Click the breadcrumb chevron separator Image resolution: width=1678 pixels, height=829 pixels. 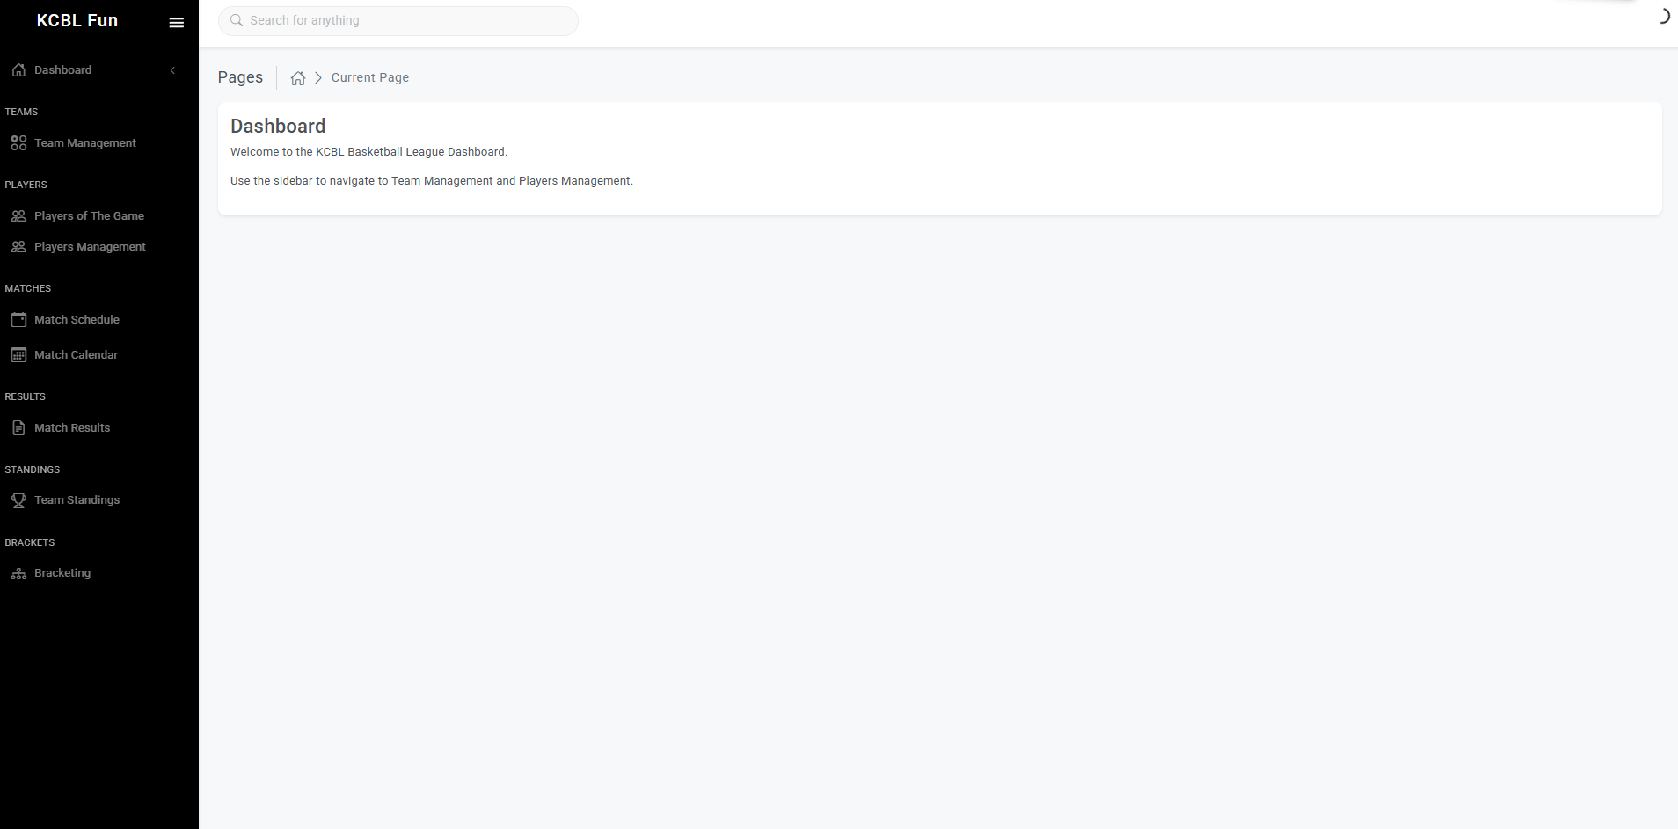[x=318, y=78]
